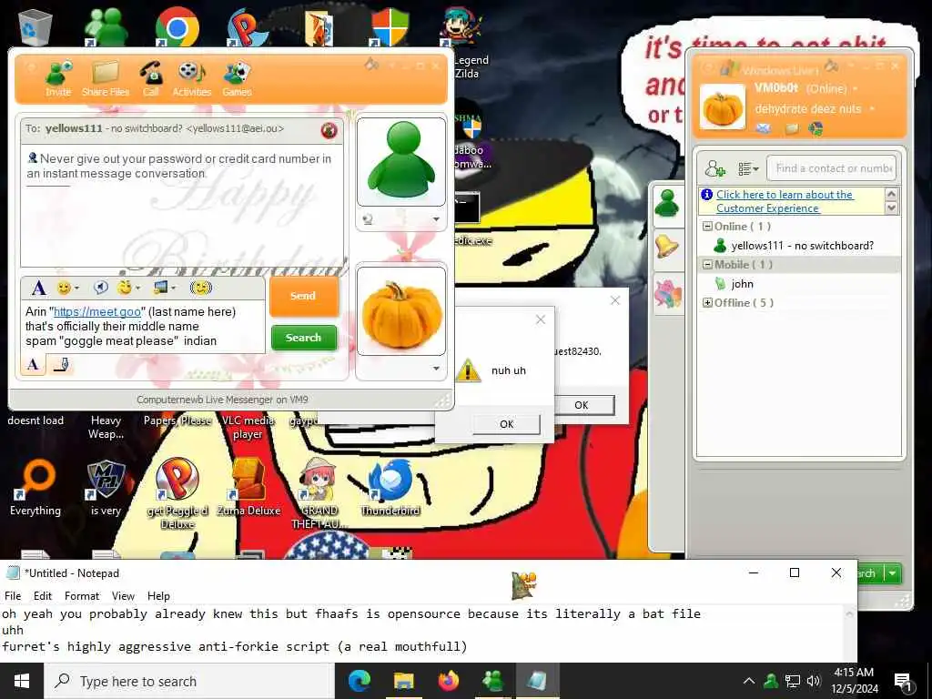Insert an emoticon using the smiley icon
This screenshot has width=932, height=699.
pos(63,289)
